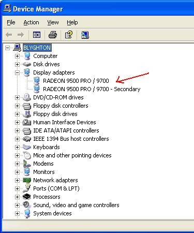Click icon of first RADEON 9500 PRO / 9700

pos(37,81)
